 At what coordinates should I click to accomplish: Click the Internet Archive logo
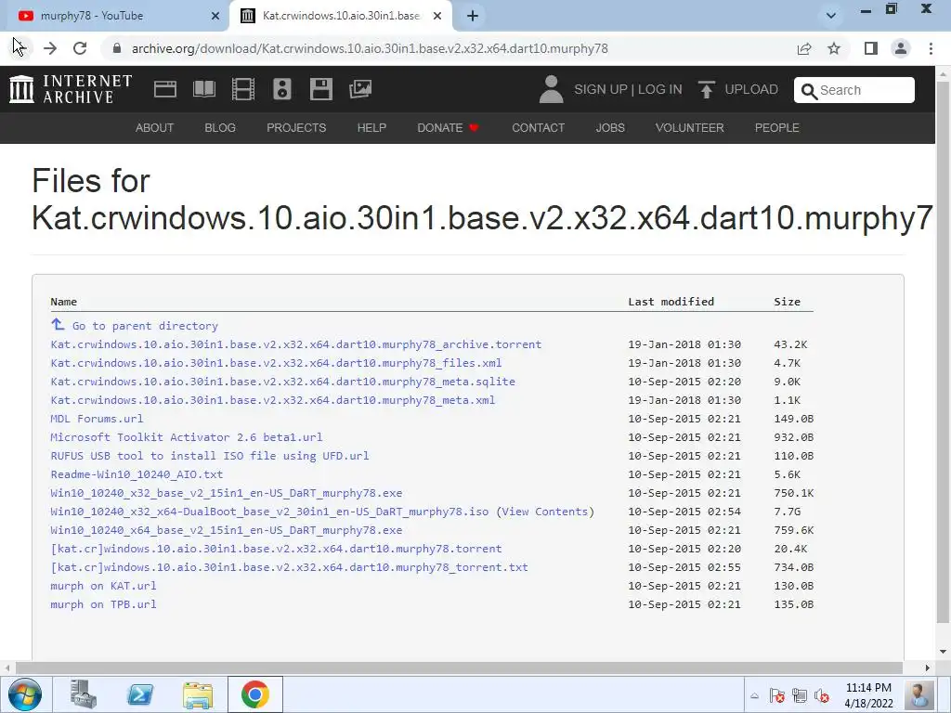[x=71, y=89]
